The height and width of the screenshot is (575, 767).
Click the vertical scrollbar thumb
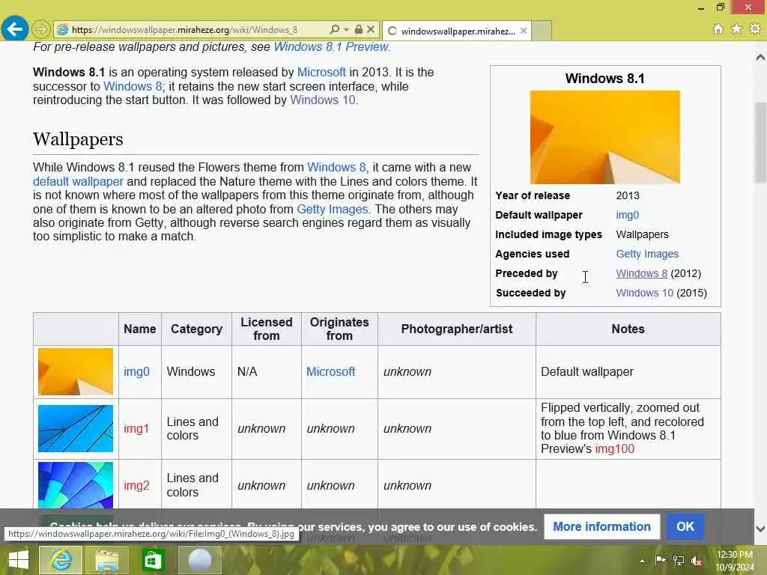pyautogui.click(x=760, y=142)
